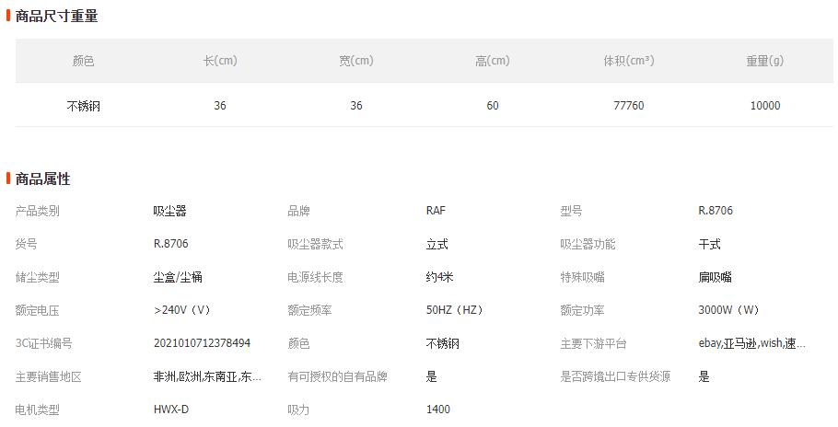Click the motor type value HWX-D
This screenshot has width=838, height=427.
click(171, 410)
